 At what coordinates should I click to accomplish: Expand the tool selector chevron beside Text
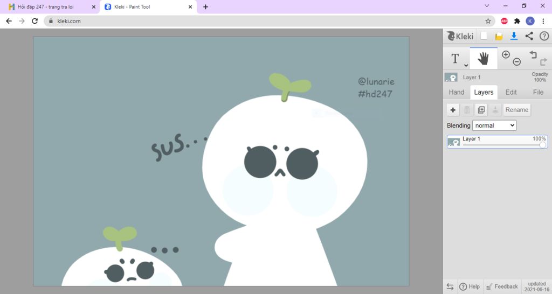click(466, 65)
